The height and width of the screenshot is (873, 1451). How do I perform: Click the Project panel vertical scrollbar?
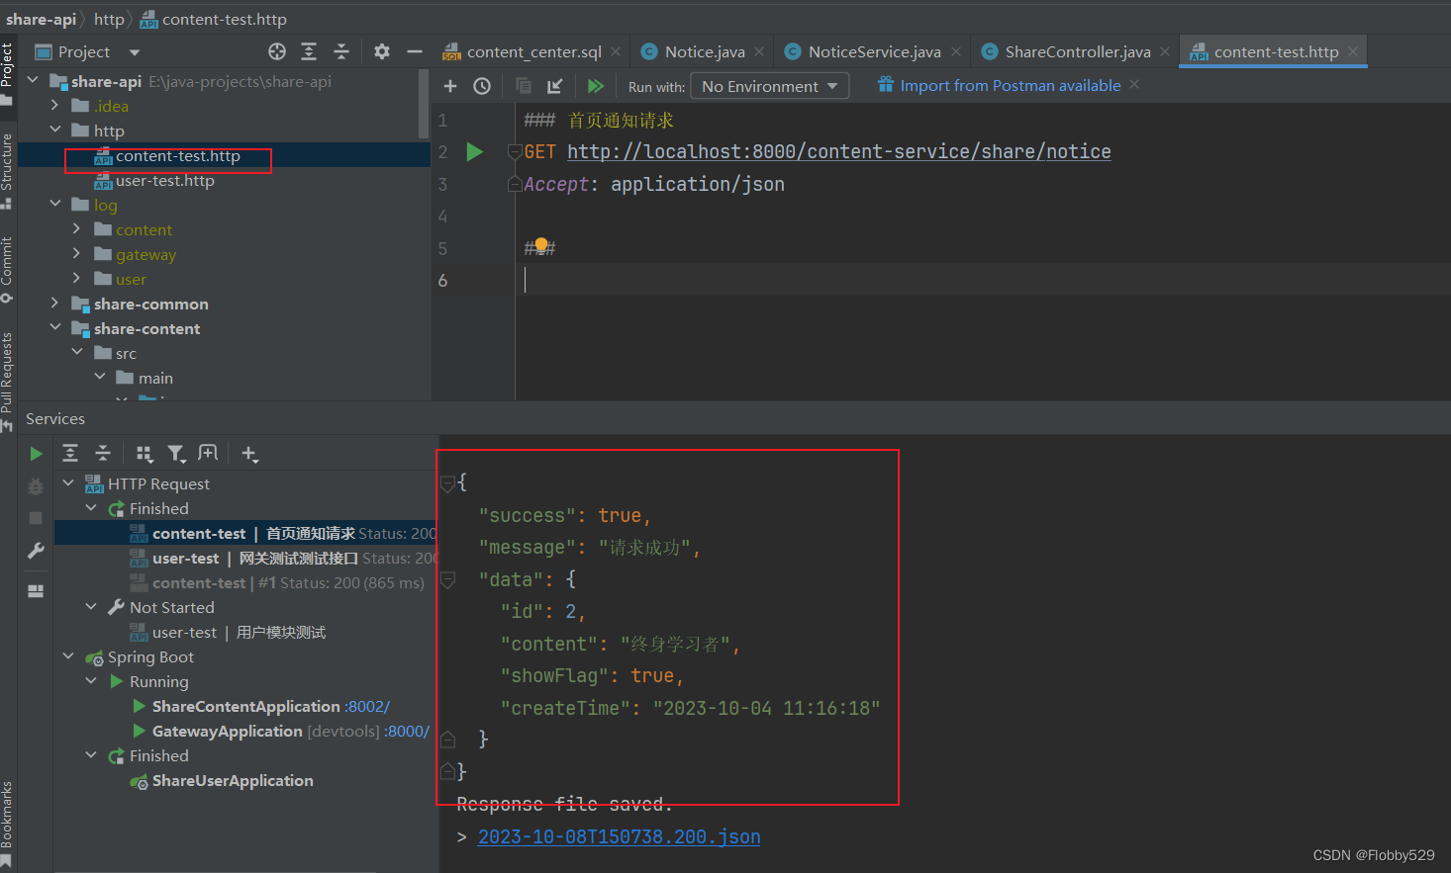tap(425, 103)
